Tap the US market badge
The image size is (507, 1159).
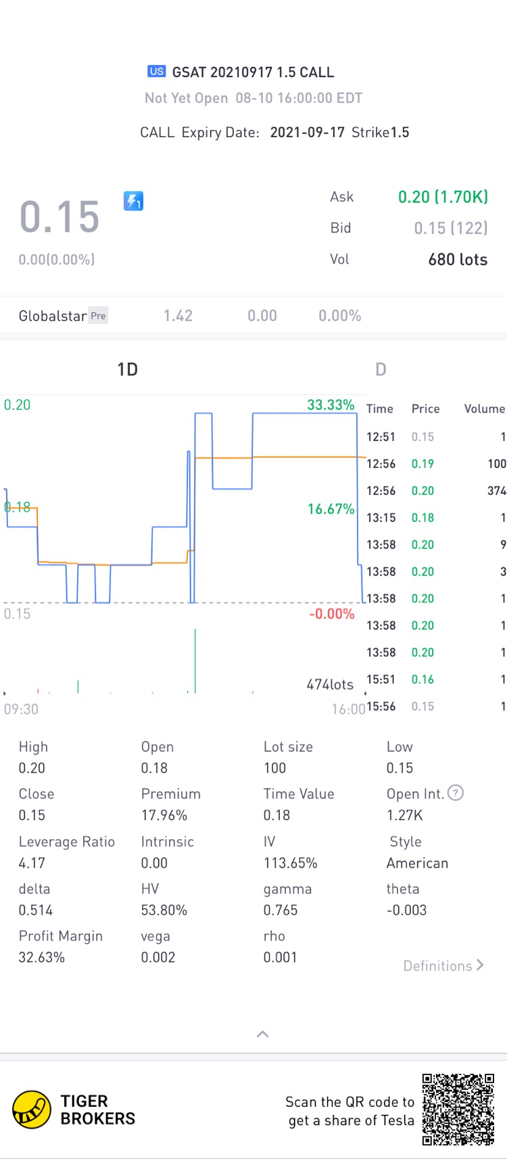pyautogui.click(x=157, y=72)
